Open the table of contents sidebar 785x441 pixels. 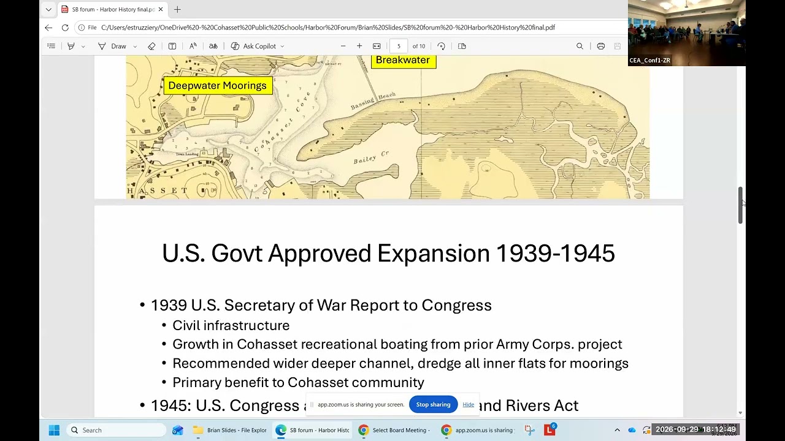[x=52, y=46]
